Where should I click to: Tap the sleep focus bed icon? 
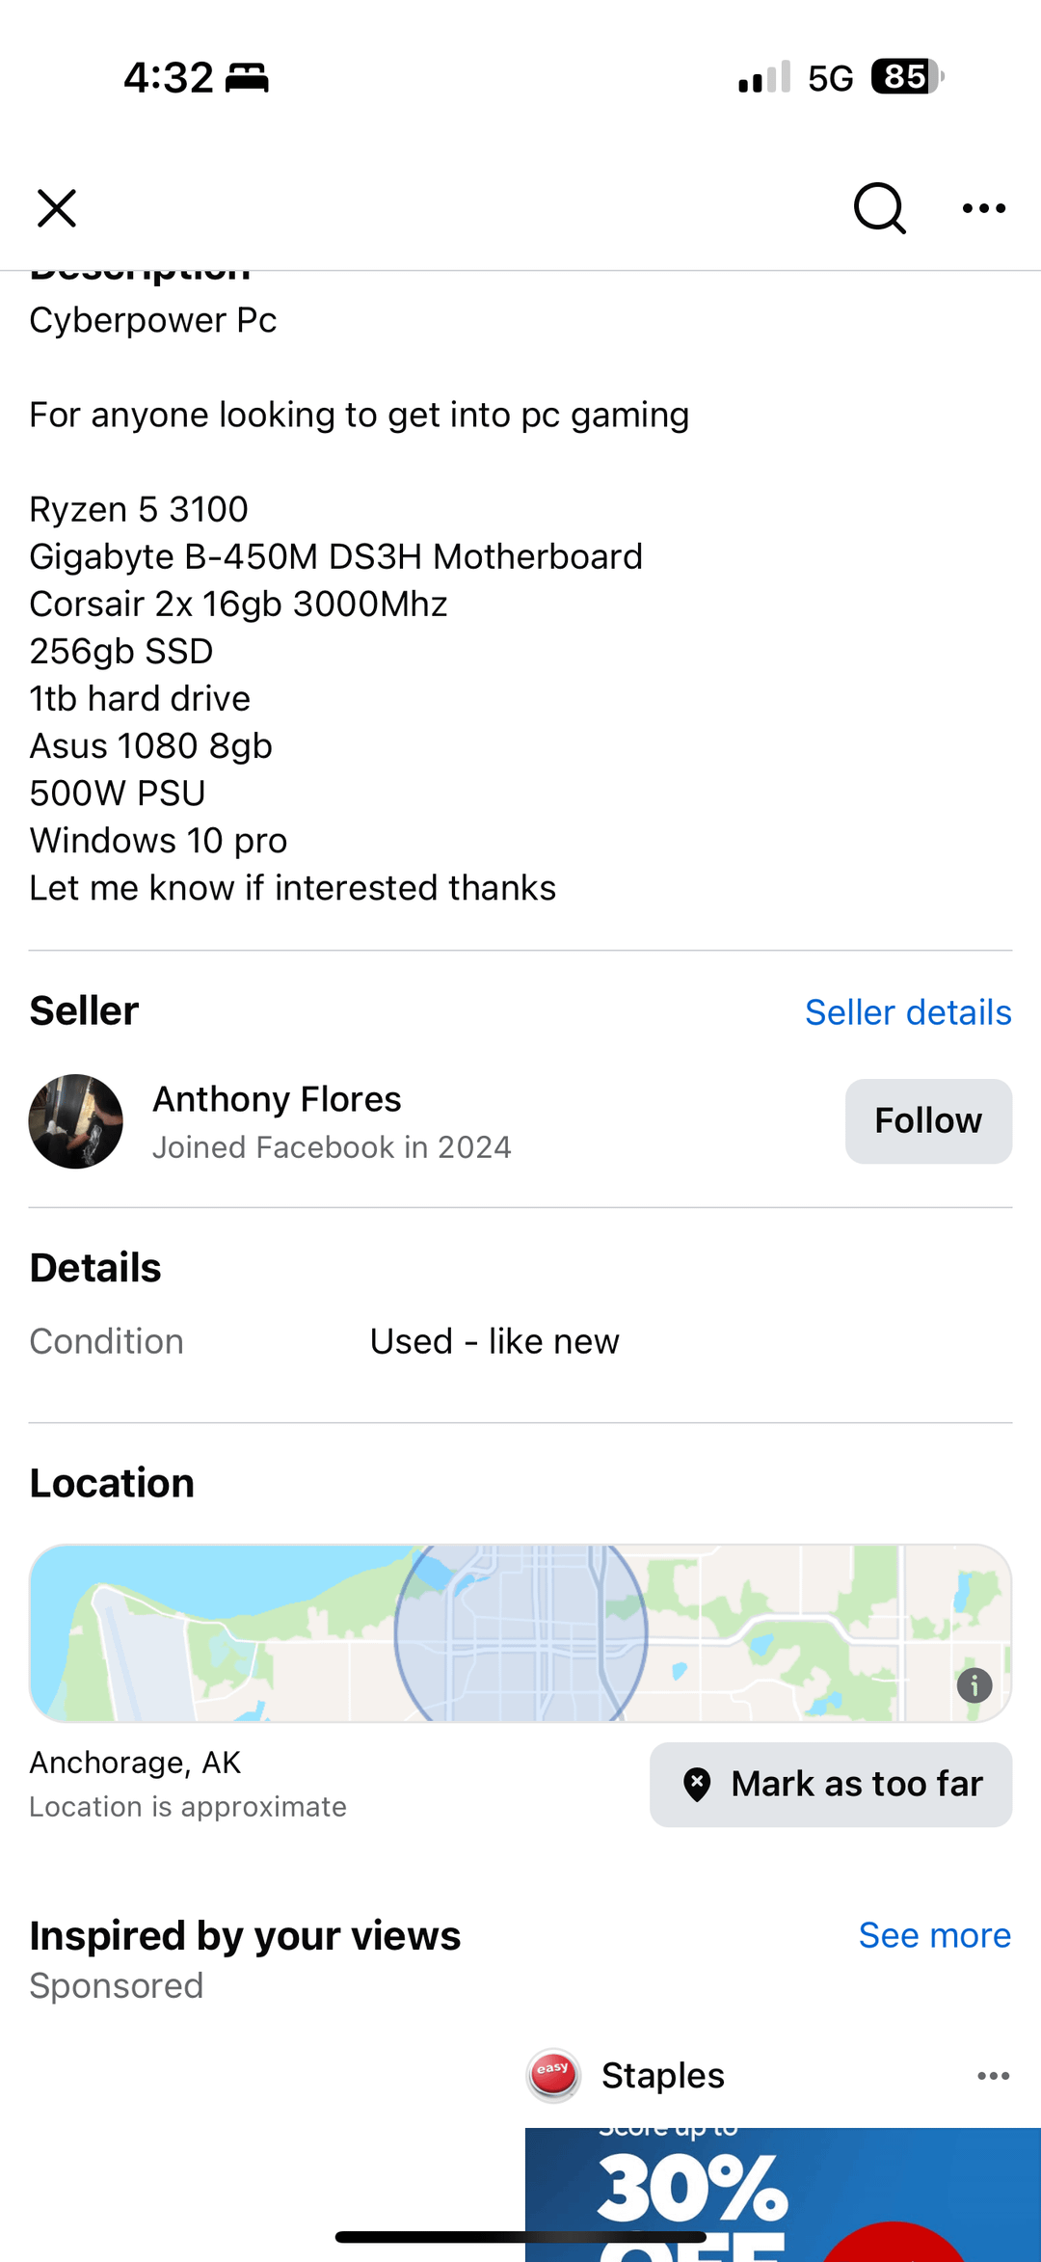[x=247, y=77]
